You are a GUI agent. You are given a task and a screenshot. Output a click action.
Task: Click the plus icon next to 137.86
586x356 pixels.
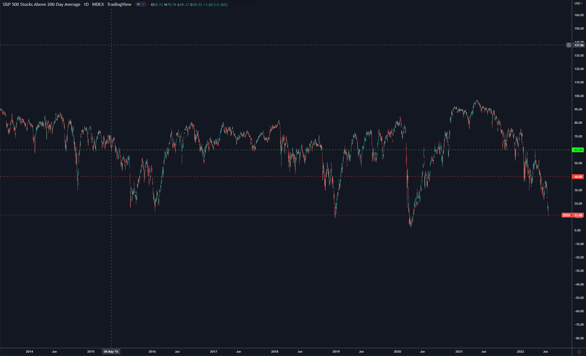point(569,45)
